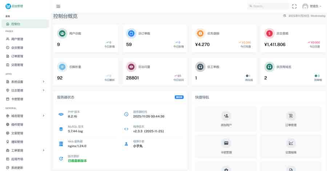Open 添加用户 quick navigation shortcut
Image resolution: width=327 pixels, height=171 pixels.
click(226, 119)
